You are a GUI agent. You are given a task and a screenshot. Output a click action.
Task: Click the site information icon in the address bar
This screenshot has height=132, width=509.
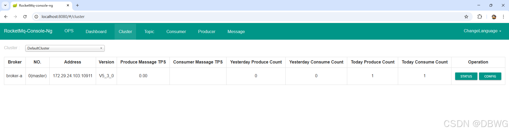tap(36, 17)
